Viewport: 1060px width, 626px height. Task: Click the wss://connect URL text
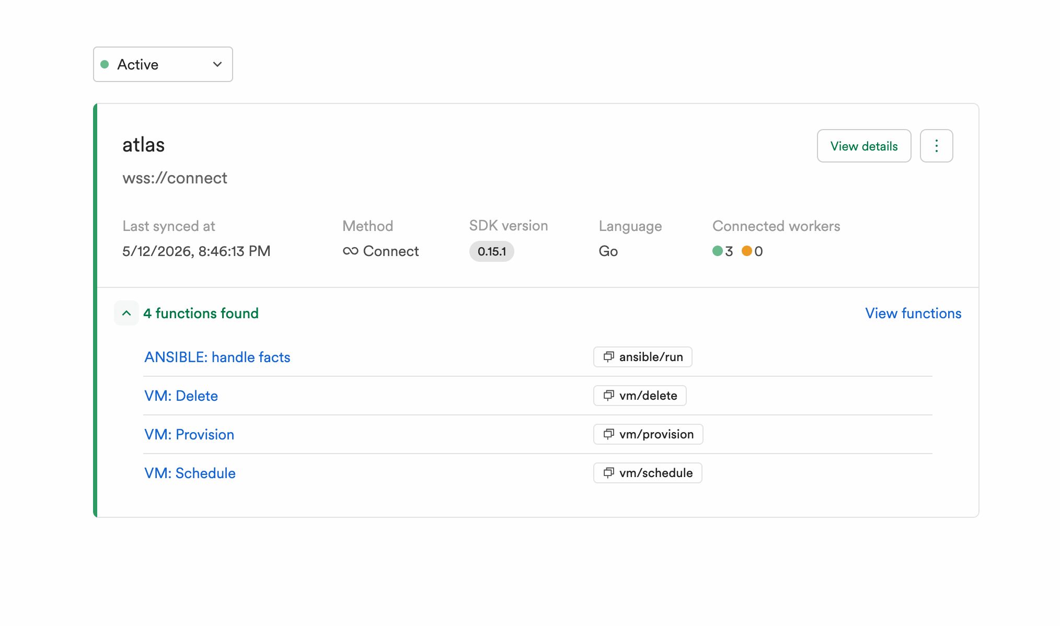175,178
